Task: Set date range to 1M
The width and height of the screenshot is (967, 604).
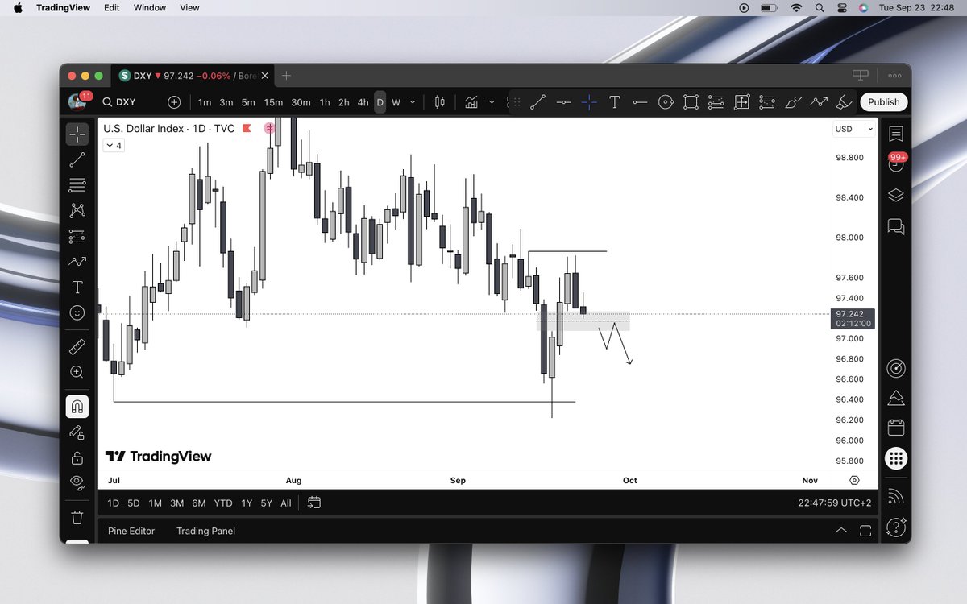Action: [155, 503]
